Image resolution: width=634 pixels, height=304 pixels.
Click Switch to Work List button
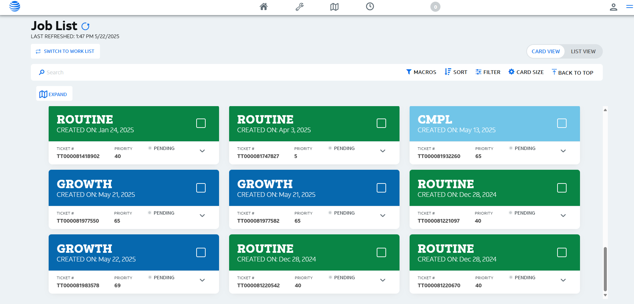65,51
